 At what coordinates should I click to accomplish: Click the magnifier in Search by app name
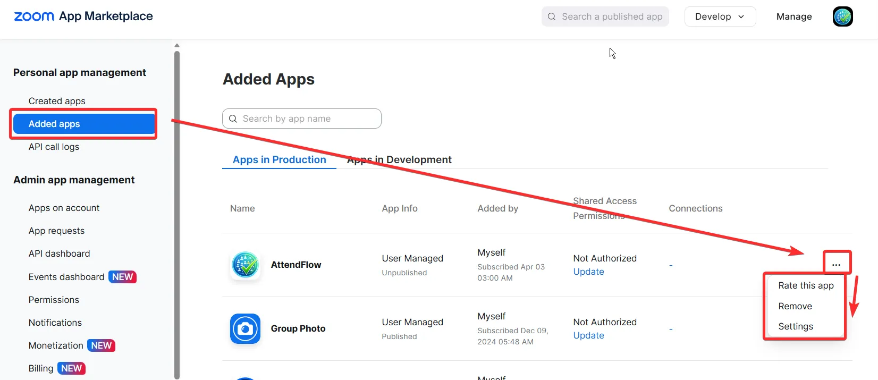233,119
